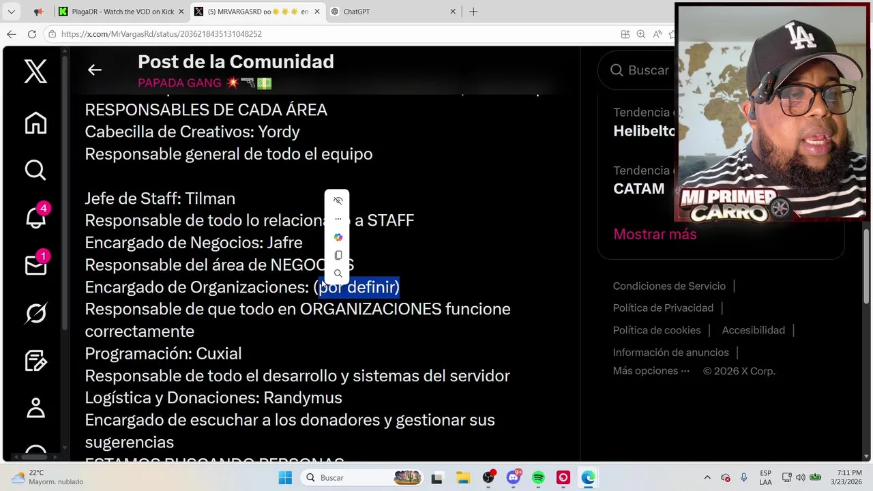The height and width of the screenshot is (491, 873).
Task: Close the ChatGPT tab
Action: (453, 12)
